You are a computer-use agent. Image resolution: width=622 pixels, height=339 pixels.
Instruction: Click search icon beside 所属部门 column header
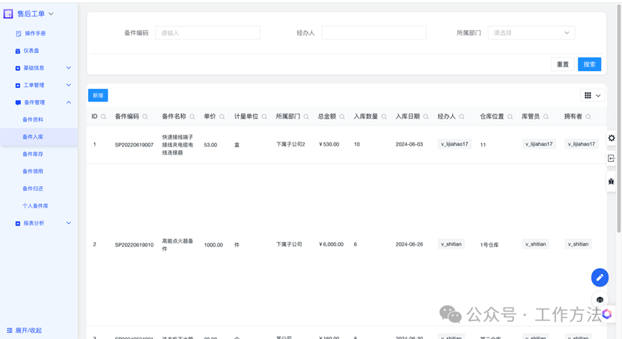(307, 117)
